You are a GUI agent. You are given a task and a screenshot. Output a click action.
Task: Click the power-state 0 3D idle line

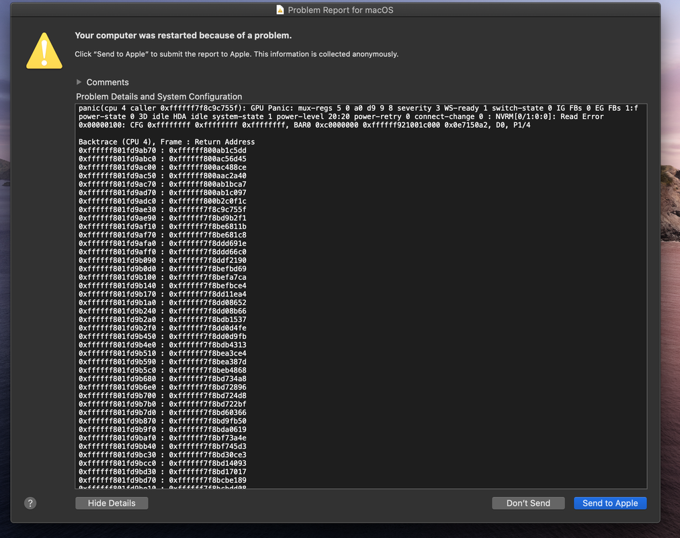click(341, 116)
